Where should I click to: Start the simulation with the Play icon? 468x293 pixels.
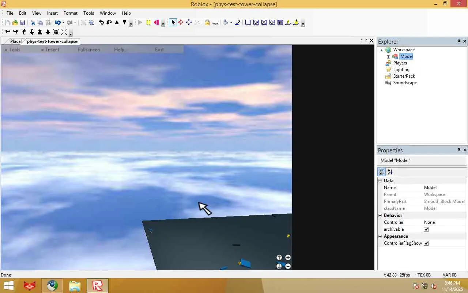pos(140,23)
